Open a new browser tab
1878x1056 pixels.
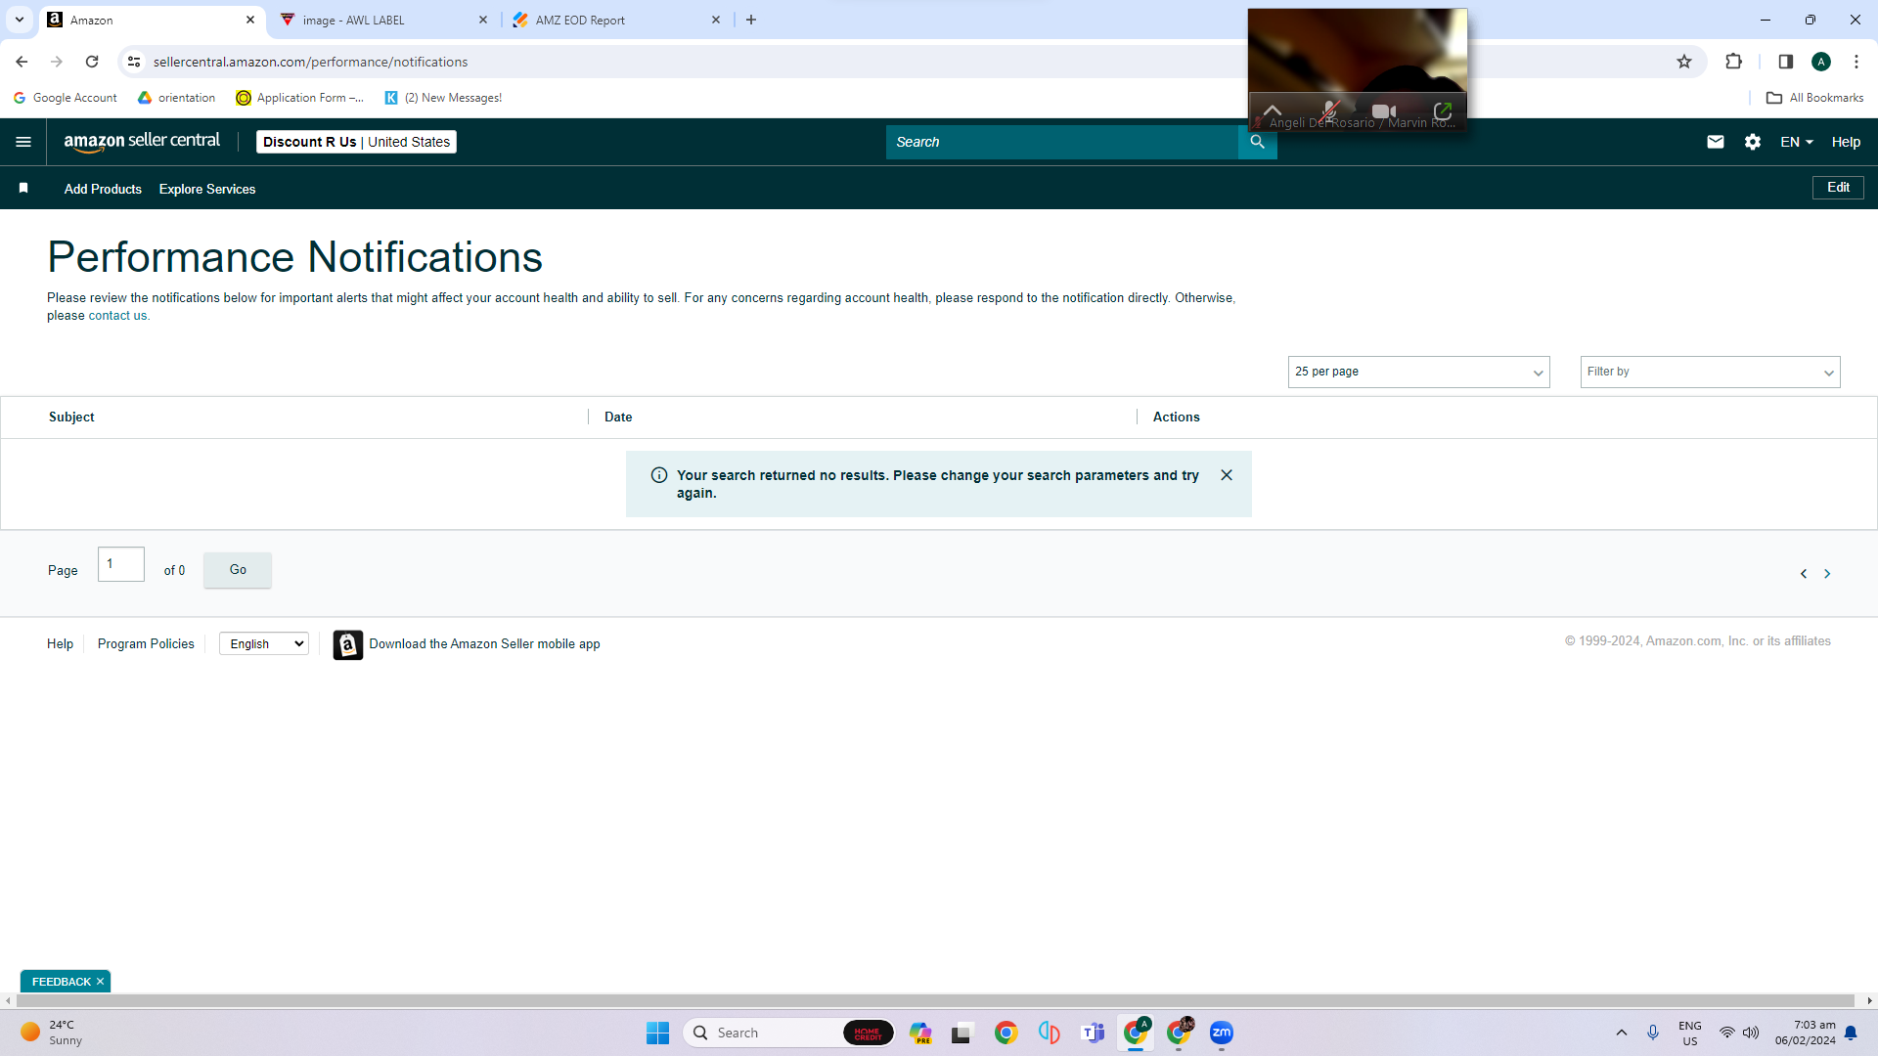click(751, 20)
